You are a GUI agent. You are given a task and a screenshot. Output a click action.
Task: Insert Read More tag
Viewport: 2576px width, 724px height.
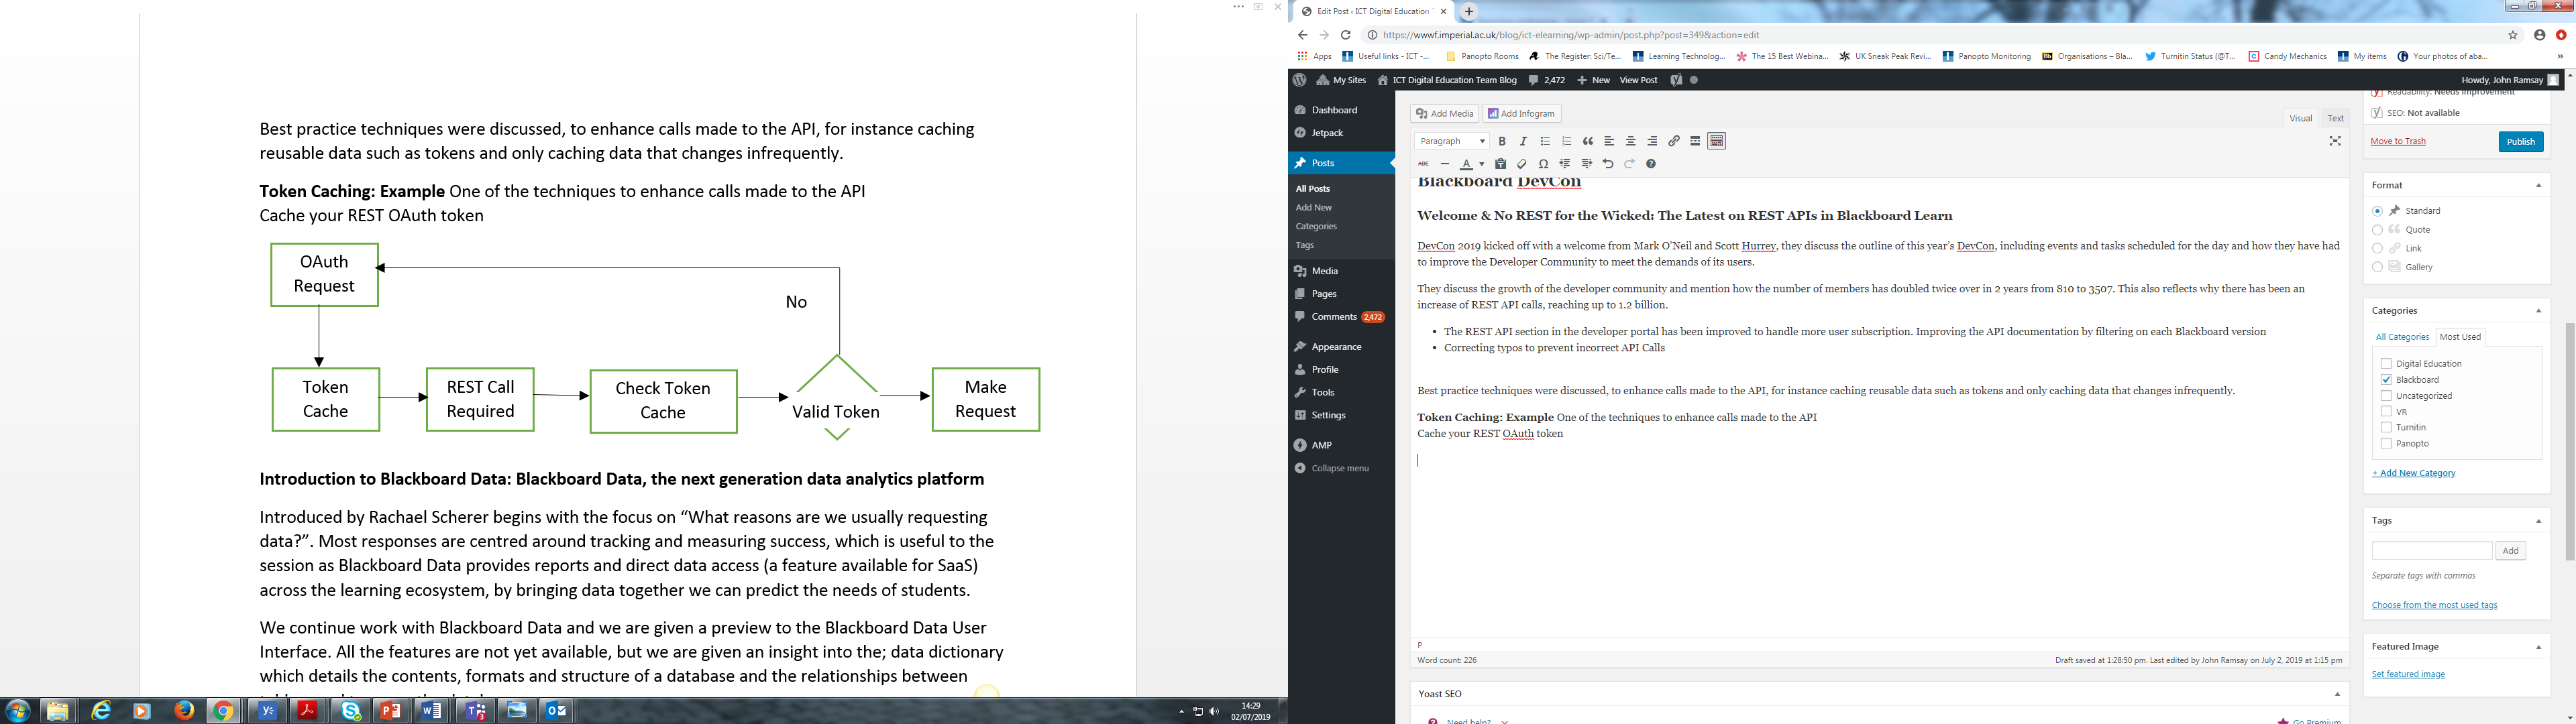(1695, 142)
